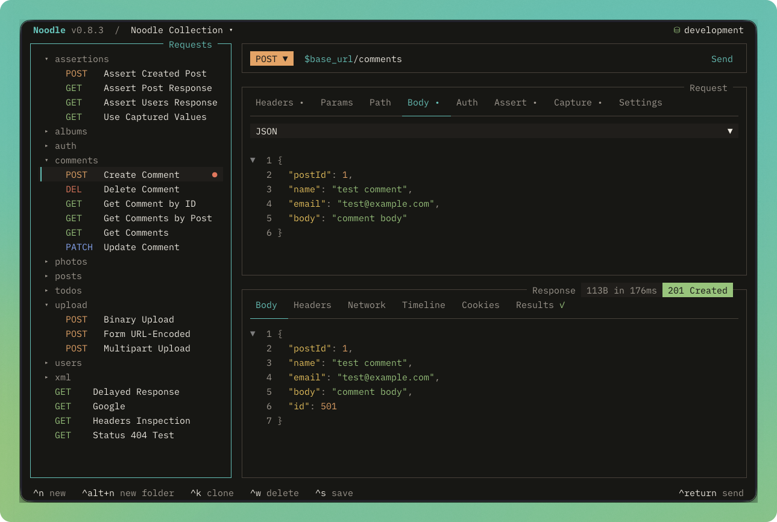
Task: Switch to the Timeline tab
Action: click(x=424, y=305)
